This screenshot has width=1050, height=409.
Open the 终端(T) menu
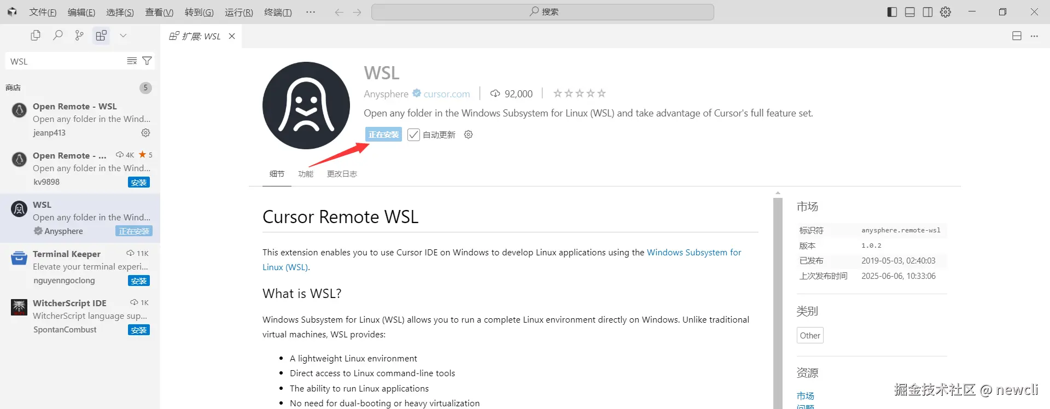coord(278,12)
